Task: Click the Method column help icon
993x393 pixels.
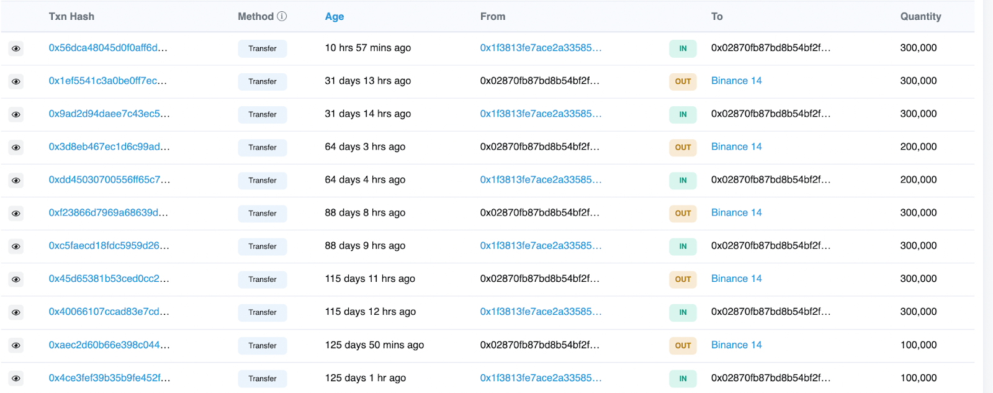Action: (282, 16)
